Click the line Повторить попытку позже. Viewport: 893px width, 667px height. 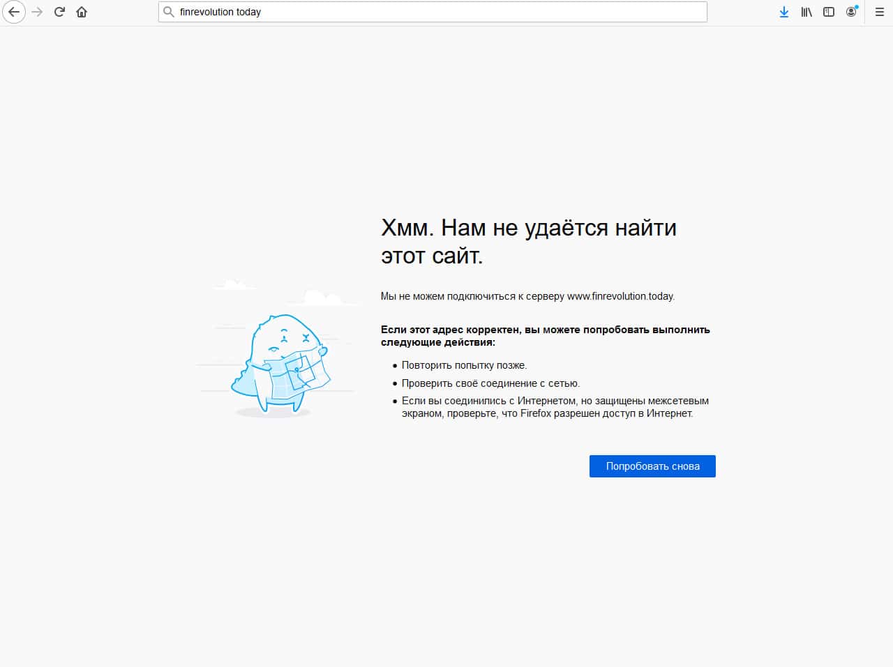click(464, 365)
